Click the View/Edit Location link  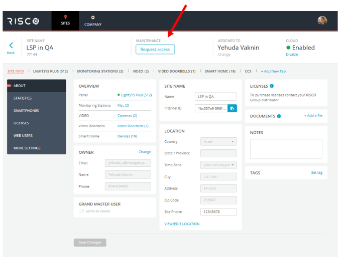click(182, 224)
